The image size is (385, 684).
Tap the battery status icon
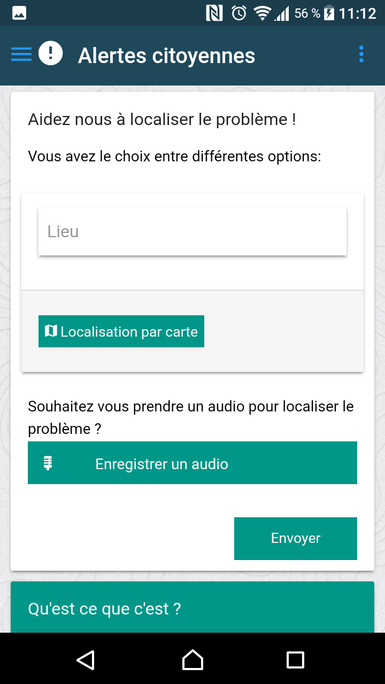(329, 13)
